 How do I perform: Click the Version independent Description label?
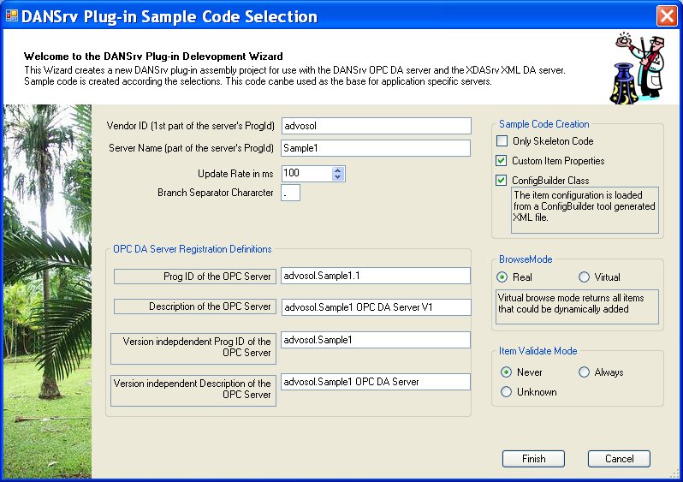pos(193,390)
